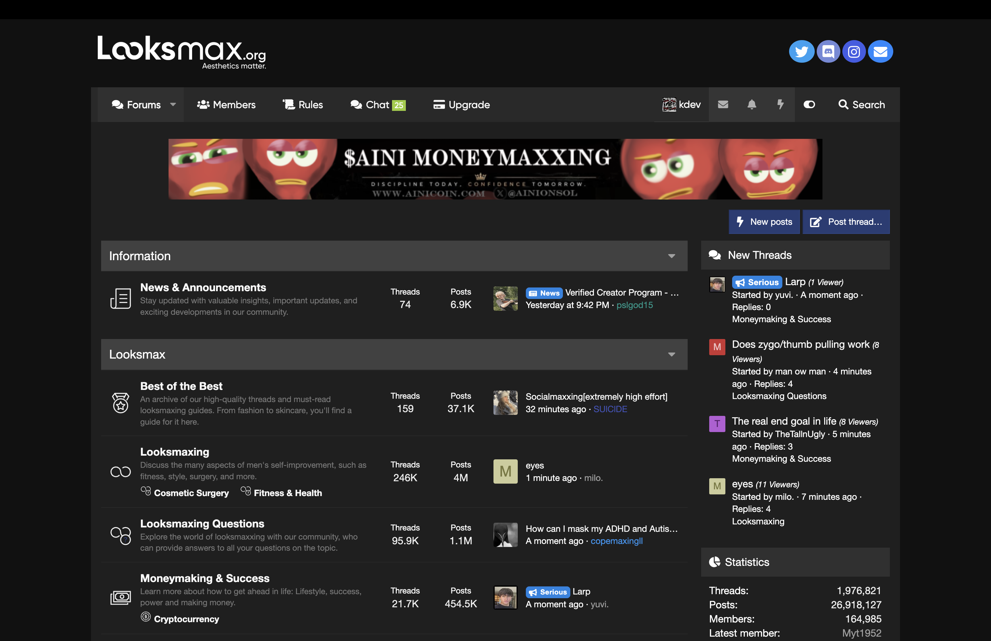This screenshot has height=641, width=991.
Task: Click the New posts button
Action: (764, 222)
